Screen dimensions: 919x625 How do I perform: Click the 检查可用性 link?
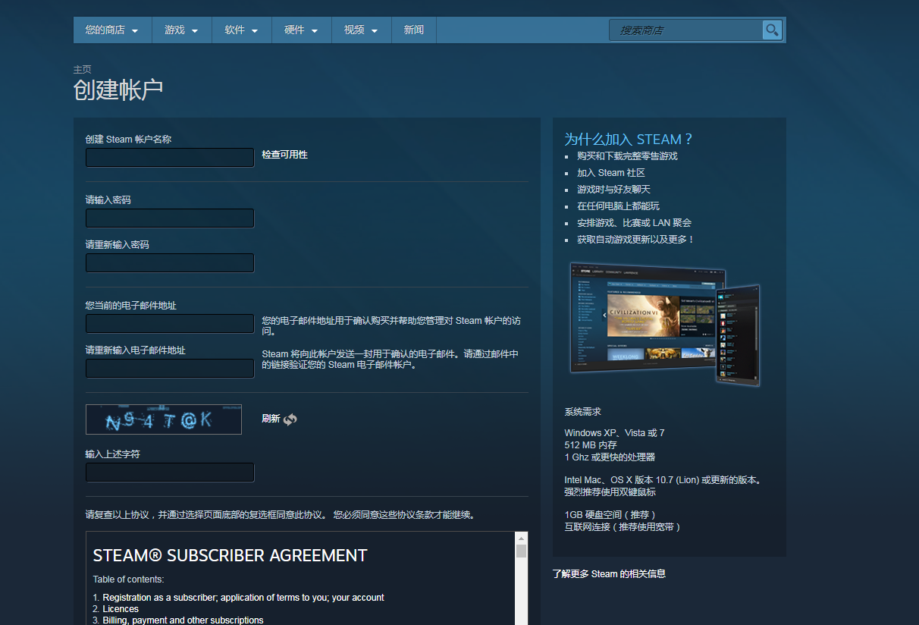click(x=284, y=155)
